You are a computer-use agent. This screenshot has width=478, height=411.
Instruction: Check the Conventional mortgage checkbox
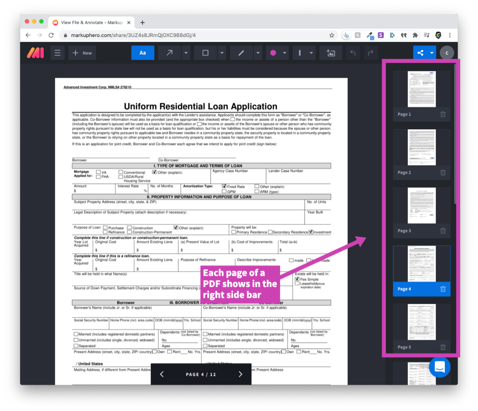pos(121,172)
